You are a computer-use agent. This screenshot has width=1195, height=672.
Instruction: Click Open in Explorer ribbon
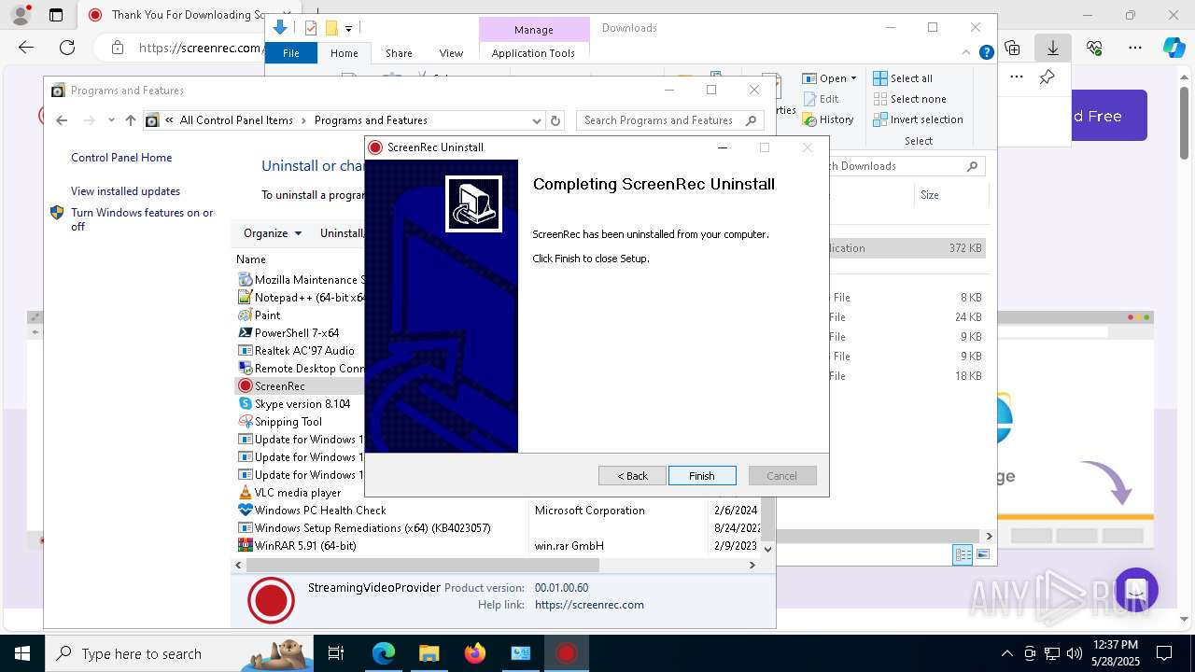(x=829, y=78)
